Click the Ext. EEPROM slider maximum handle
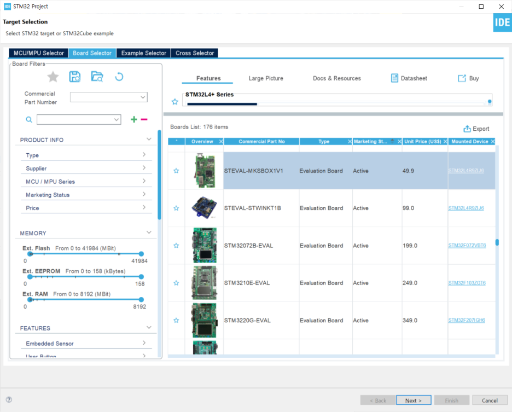 pos(141,277)
